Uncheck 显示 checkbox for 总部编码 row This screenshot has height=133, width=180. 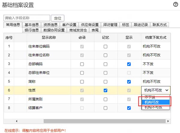pyautogui.click(x=129, y=64)
